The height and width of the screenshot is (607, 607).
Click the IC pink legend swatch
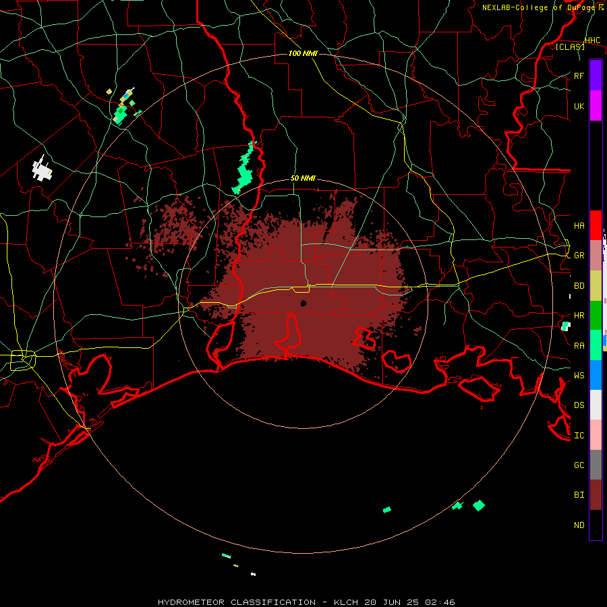[x=596, y=435]
